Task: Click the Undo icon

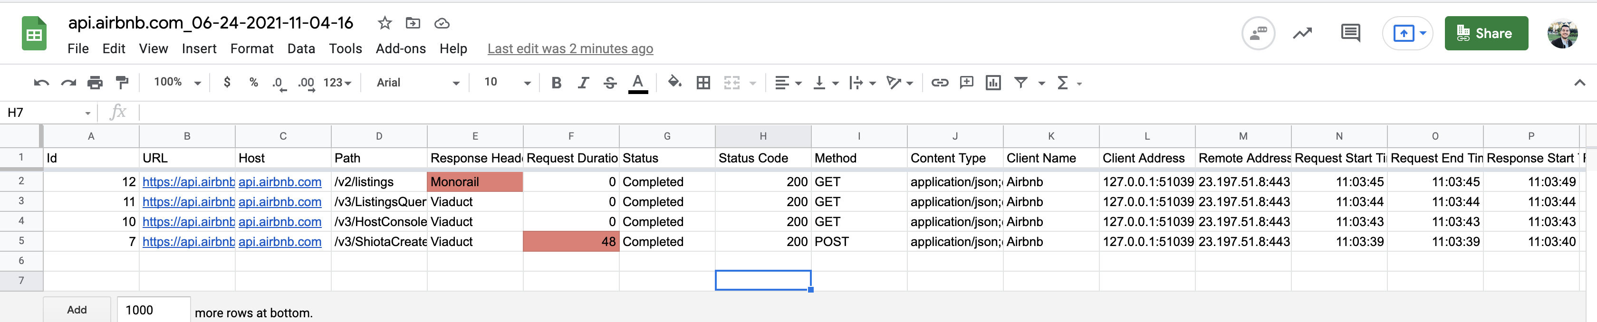Action: pyautogui.click(x=41, y=82)
